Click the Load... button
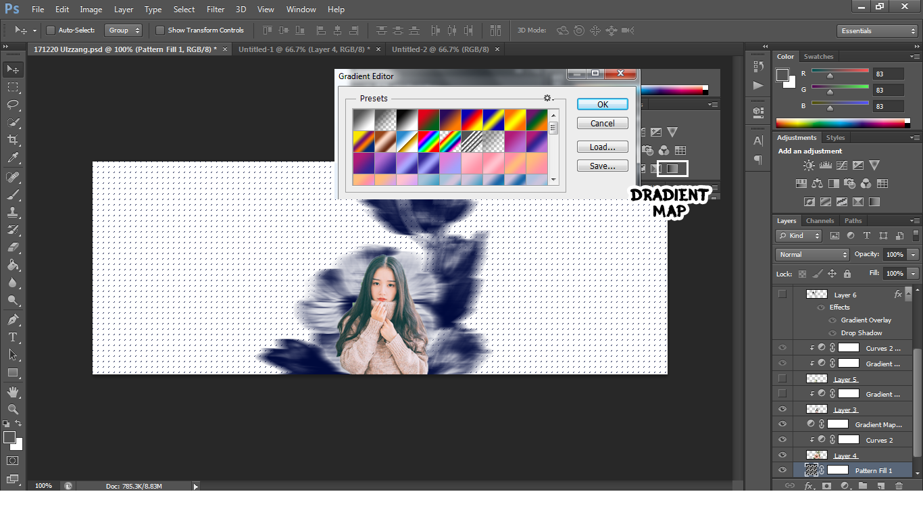This screenshot has height=519, width=923. pyautogui.click(x=602, y=147)
